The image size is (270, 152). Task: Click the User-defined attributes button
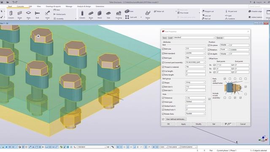175,119
